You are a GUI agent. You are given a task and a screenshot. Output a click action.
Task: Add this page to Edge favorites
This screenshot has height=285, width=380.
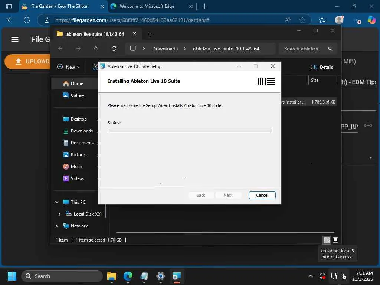pyautogui.click(x=302, y=20)
